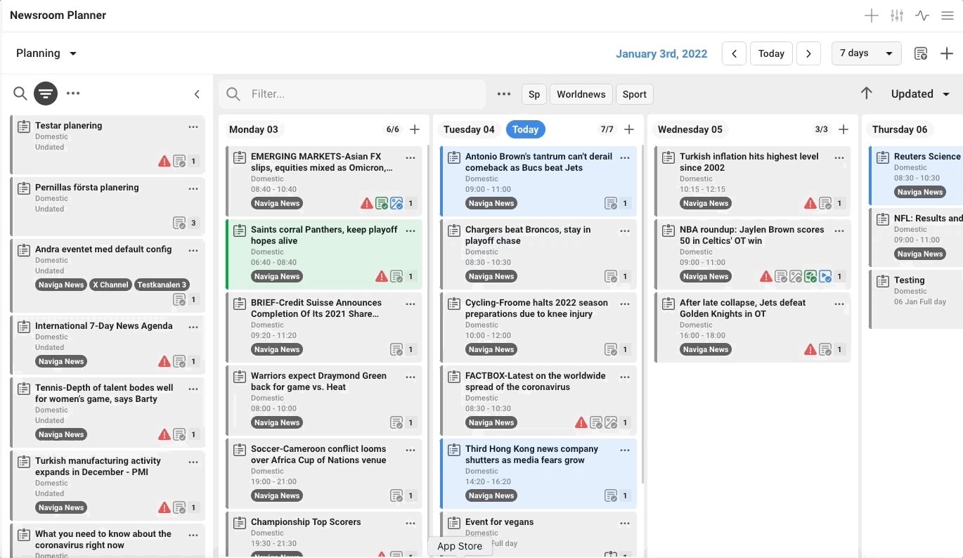Open the hamburger menu at top right

pyautogui.click(x=948, y=16)
